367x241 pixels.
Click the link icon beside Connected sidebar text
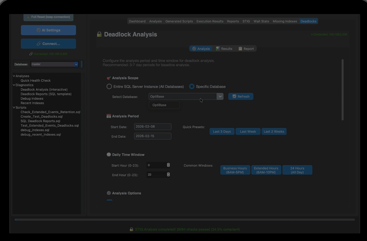tap(31, 54)
